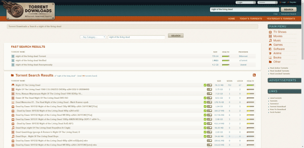Click the Login username field at top
304x148 pixels.
pyautogui.click(x=246, y=2)
